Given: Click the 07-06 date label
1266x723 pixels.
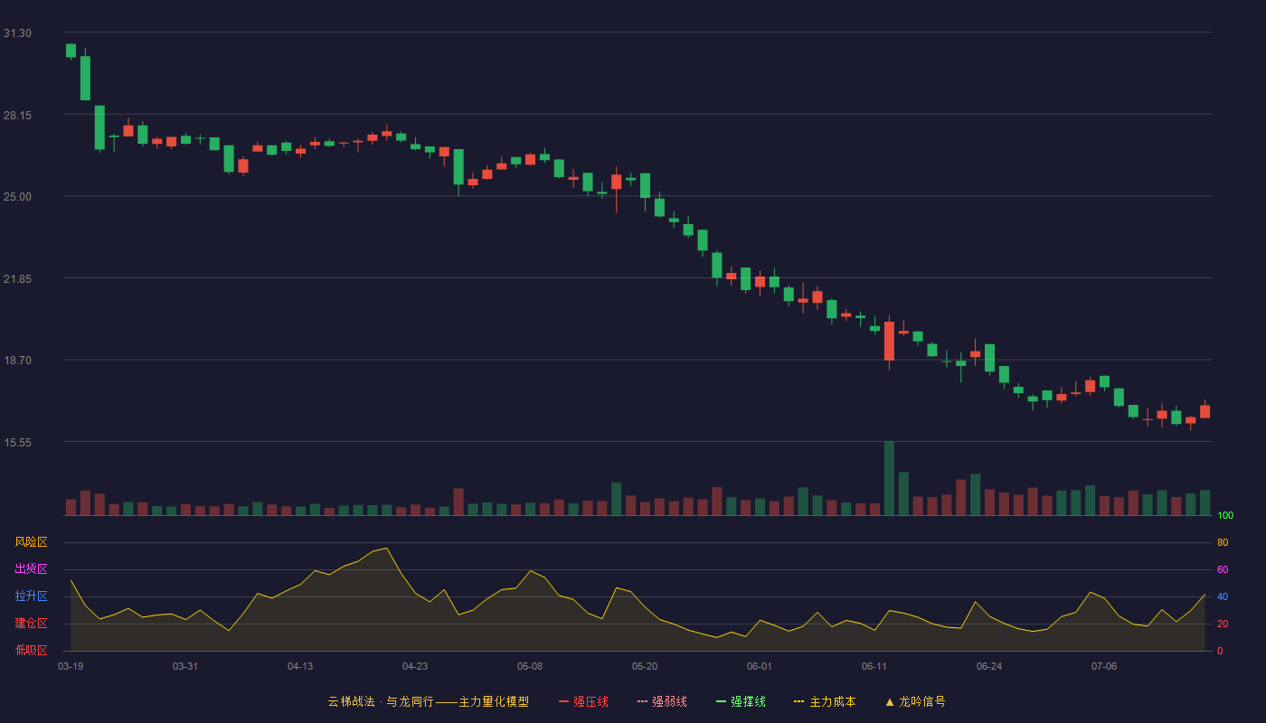Looking at the screenshot, I should coord(1104,666).
